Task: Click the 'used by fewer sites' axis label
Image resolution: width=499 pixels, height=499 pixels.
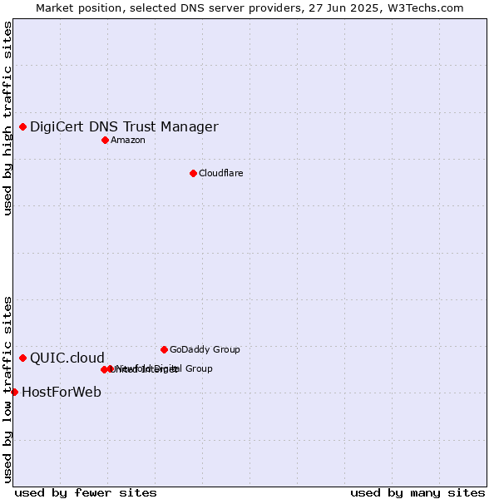Action: click(x=86, y=493)
